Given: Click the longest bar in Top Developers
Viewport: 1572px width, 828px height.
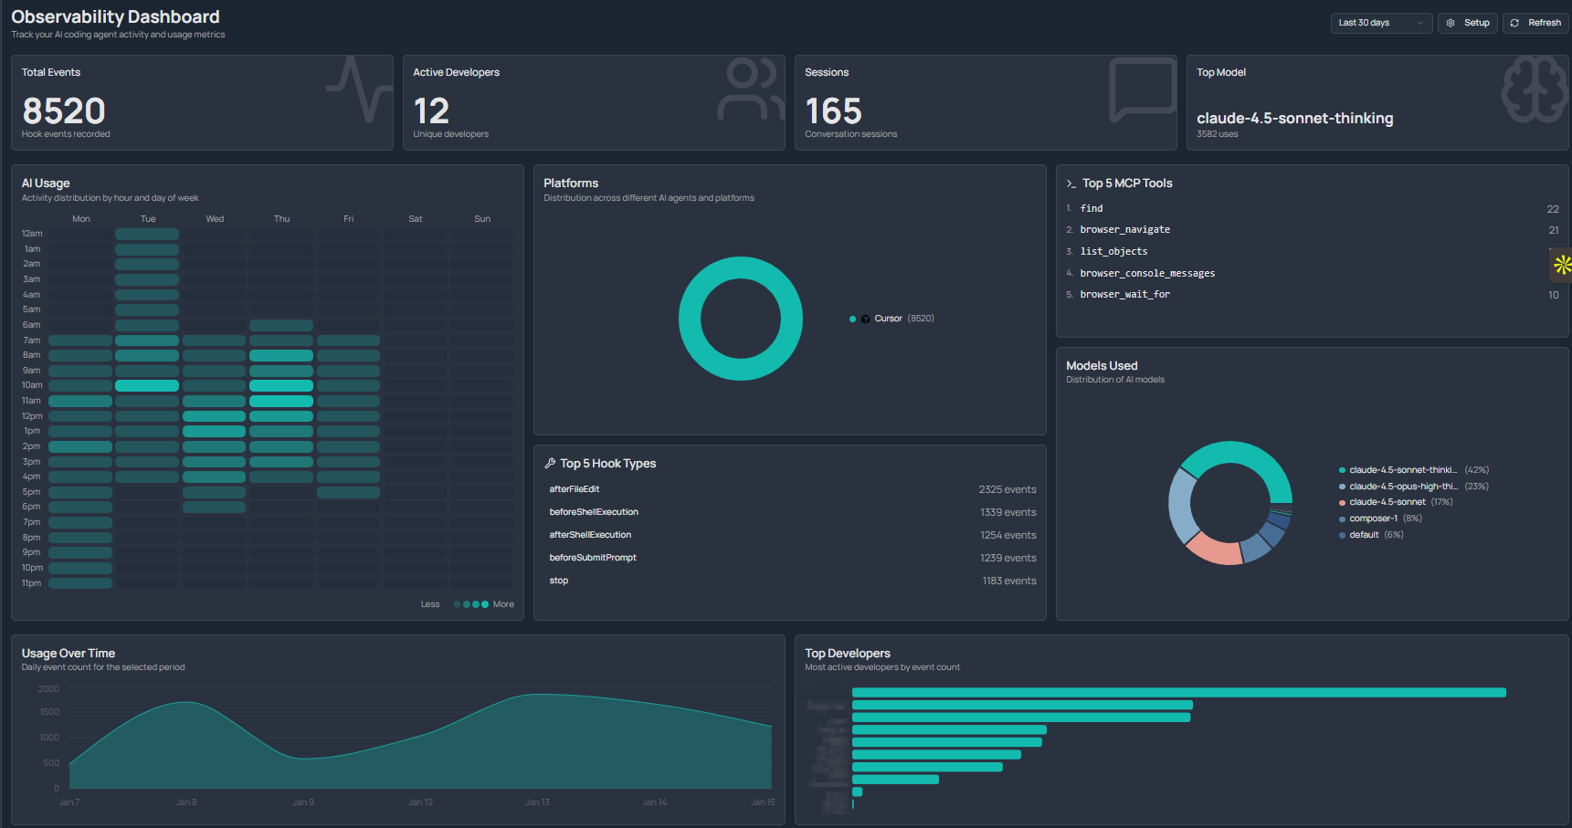Looking at the screenshot, I should (x=1178, y=693).
